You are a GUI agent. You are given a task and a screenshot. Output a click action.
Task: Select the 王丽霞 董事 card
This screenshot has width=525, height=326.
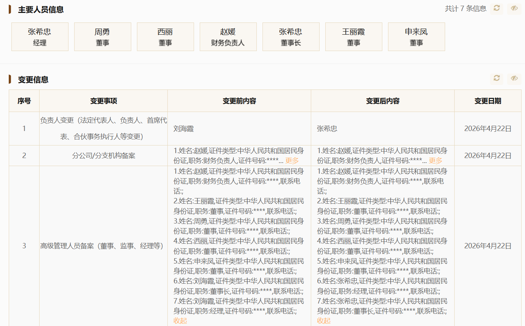[354, 37]
